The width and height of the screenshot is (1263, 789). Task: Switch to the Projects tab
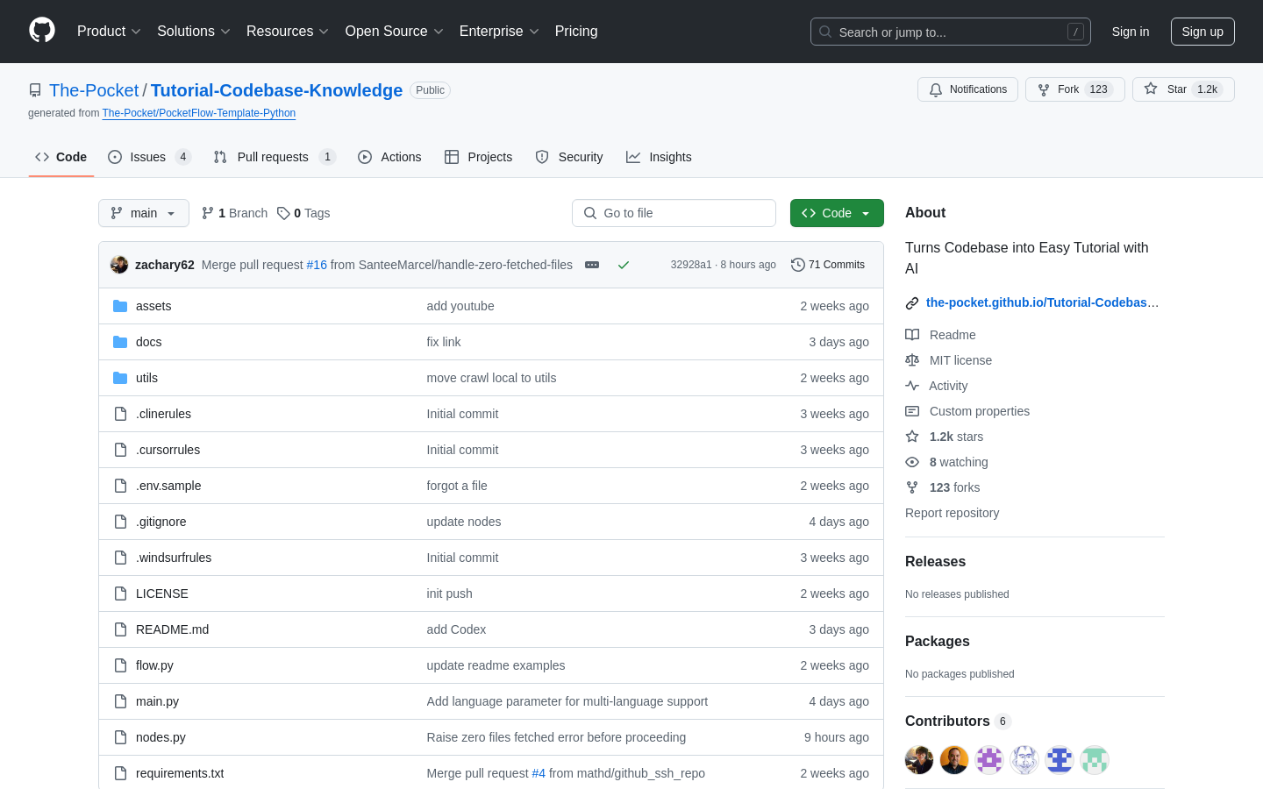pos(478,157)
